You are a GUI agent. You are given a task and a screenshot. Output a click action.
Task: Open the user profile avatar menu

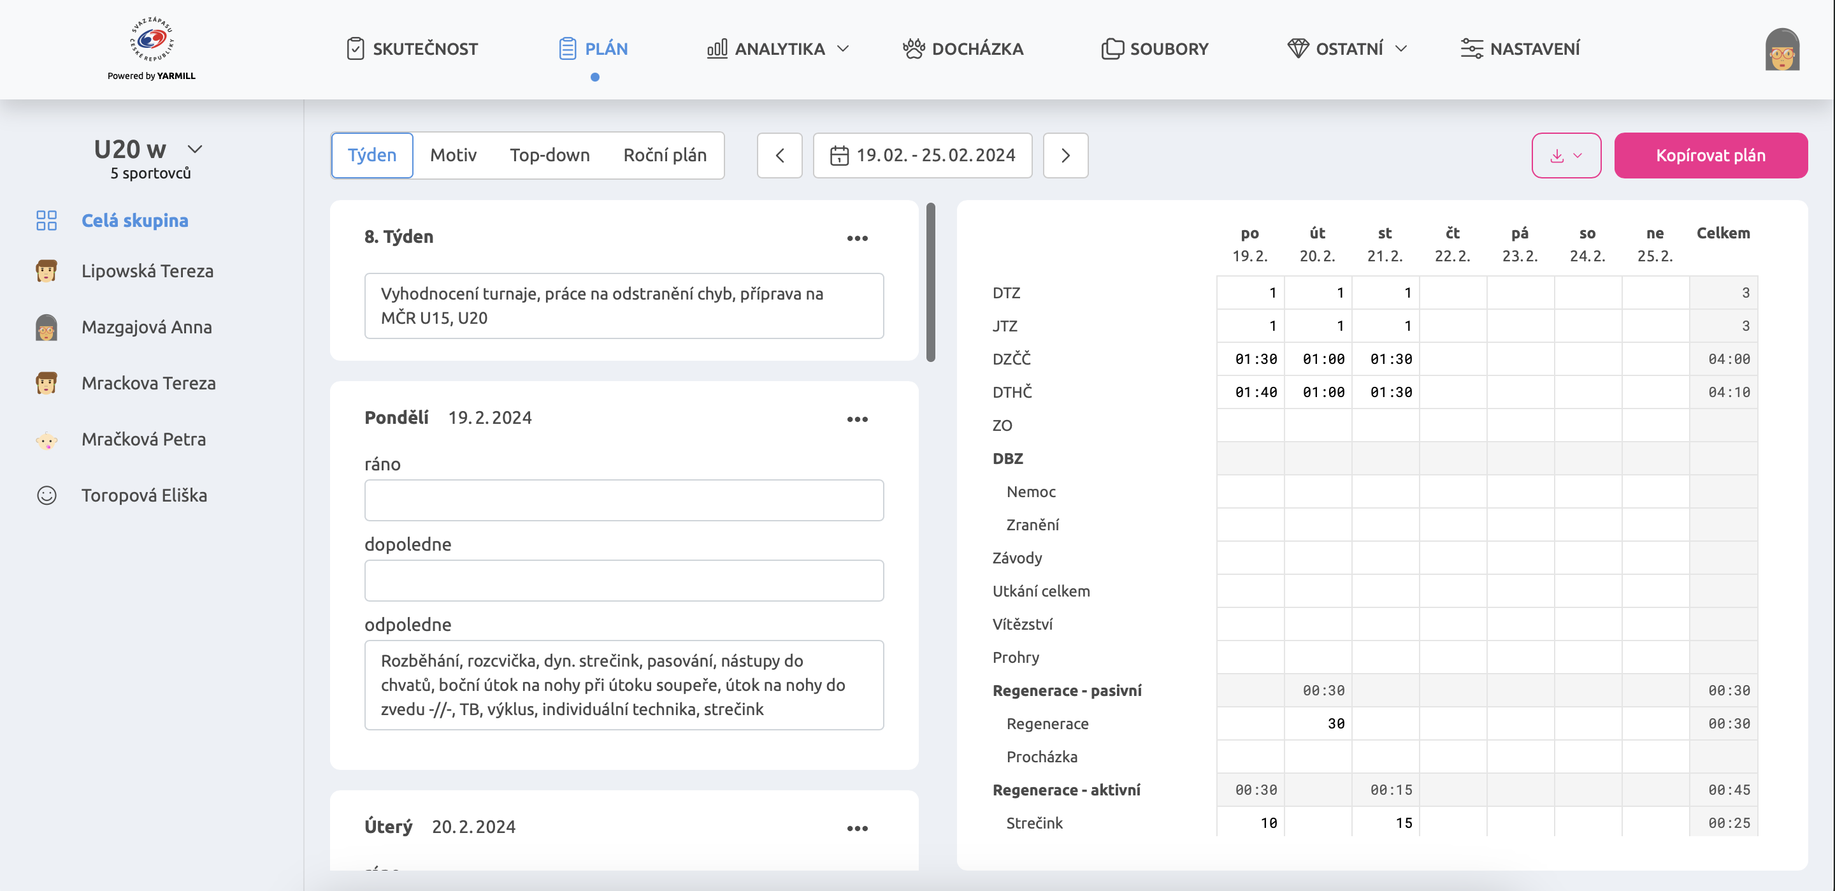(1781, 49)
